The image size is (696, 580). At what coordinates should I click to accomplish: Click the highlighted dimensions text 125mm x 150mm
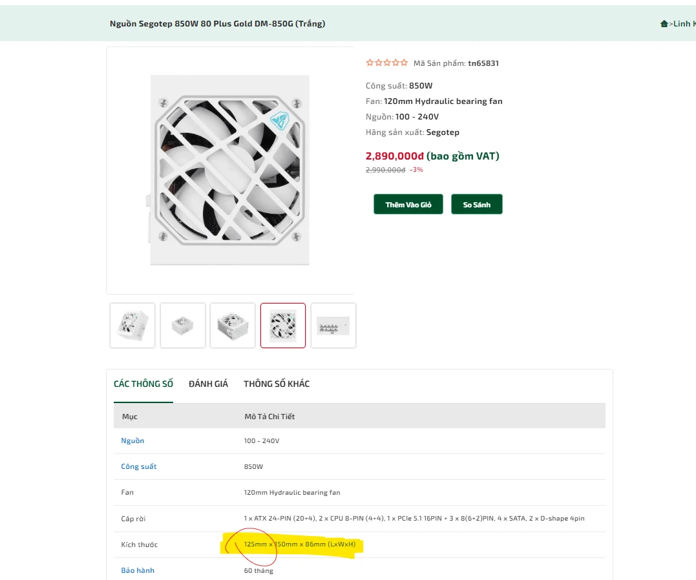point(271,544)
